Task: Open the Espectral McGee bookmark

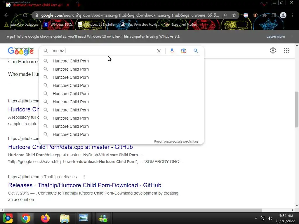Action: pos(181,24)
